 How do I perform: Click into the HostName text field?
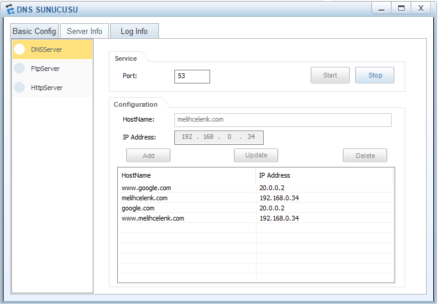click(x=283, y=120)
